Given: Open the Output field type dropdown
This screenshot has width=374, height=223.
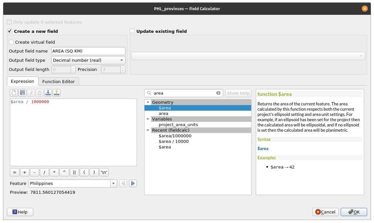Looking at the screenshot, I should point(88,60).
